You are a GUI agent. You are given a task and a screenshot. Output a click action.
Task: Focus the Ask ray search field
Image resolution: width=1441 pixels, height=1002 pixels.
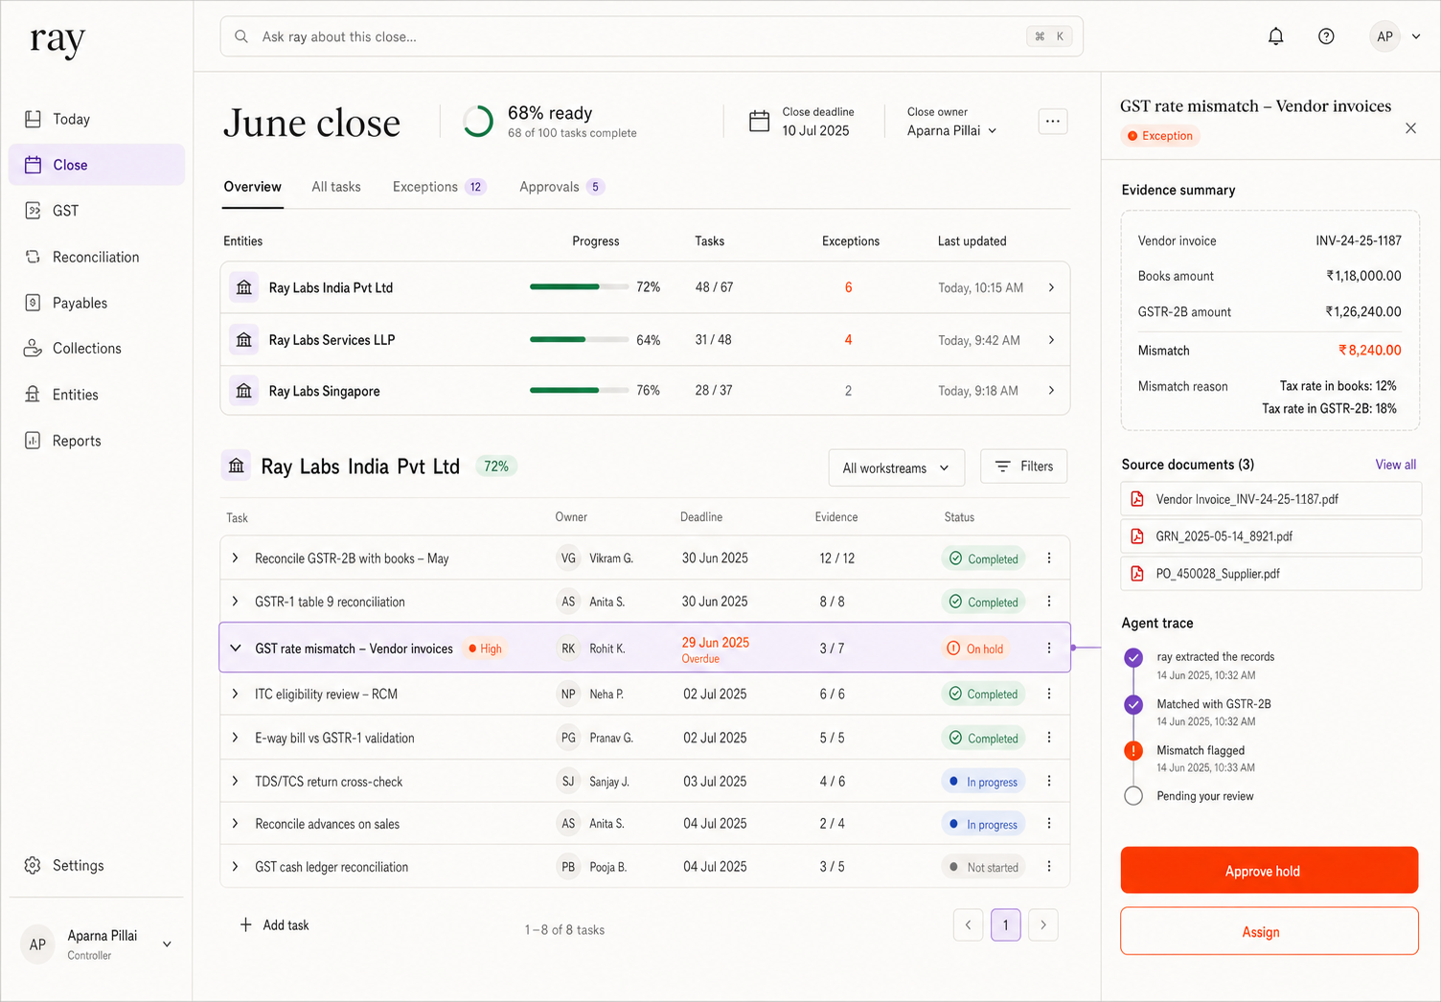[x=652, y=36]
